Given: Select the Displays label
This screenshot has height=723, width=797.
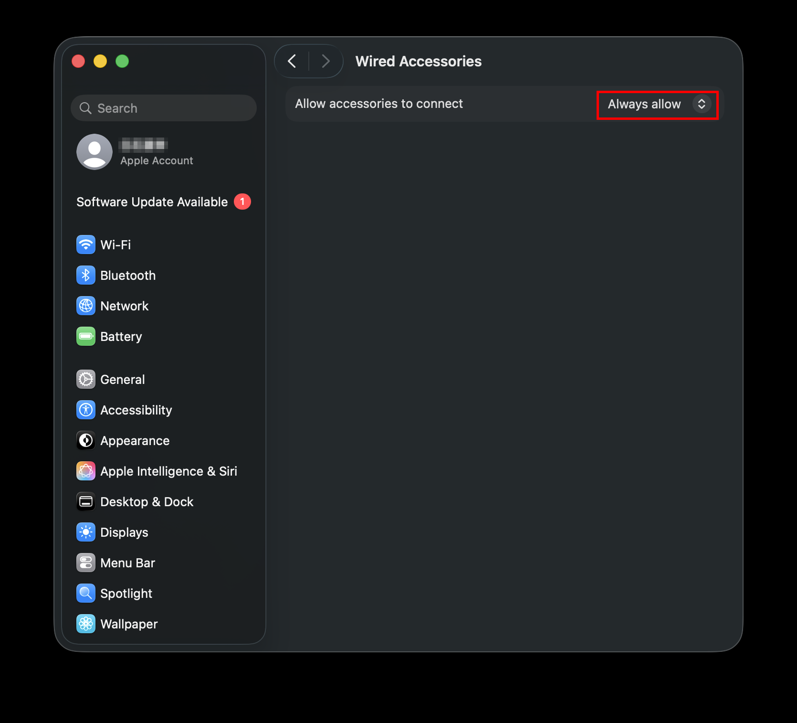Looking at the screenshot, I should (124, 532).
